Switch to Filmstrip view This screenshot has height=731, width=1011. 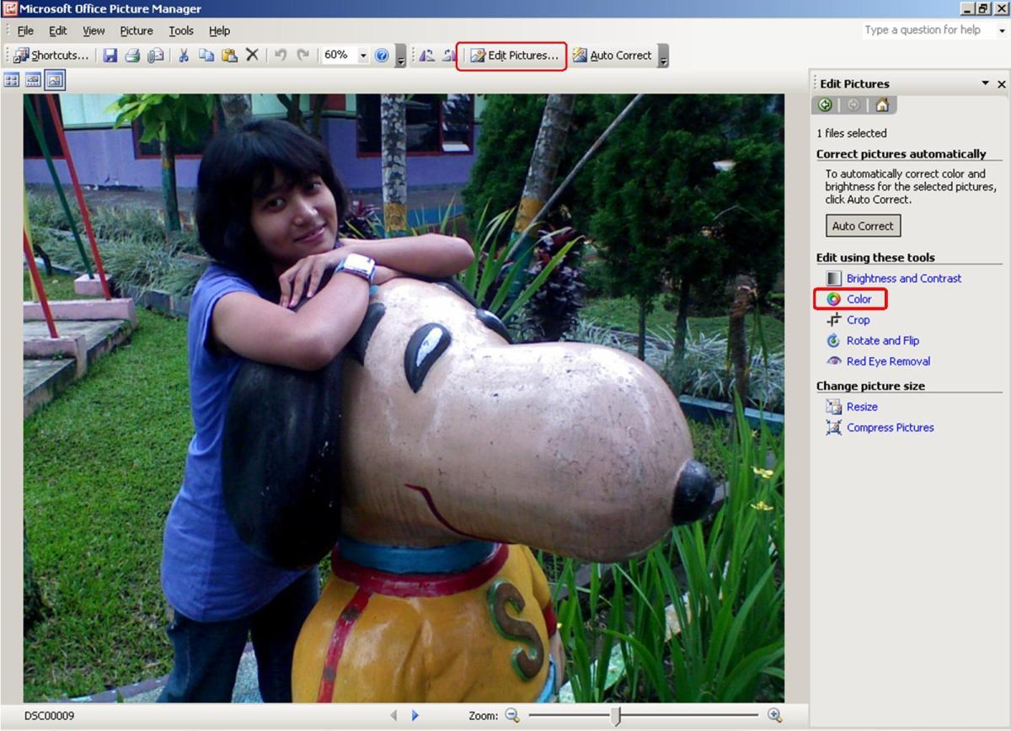coord(34,80)
